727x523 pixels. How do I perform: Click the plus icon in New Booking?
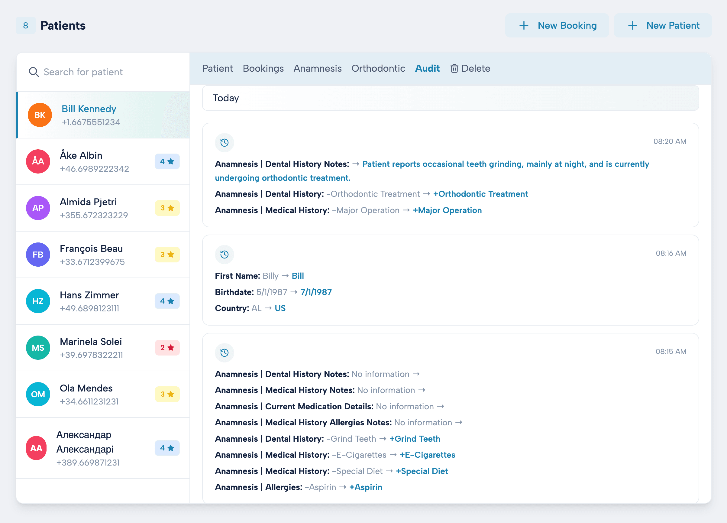pyautogui.click(x=524, y=25)
